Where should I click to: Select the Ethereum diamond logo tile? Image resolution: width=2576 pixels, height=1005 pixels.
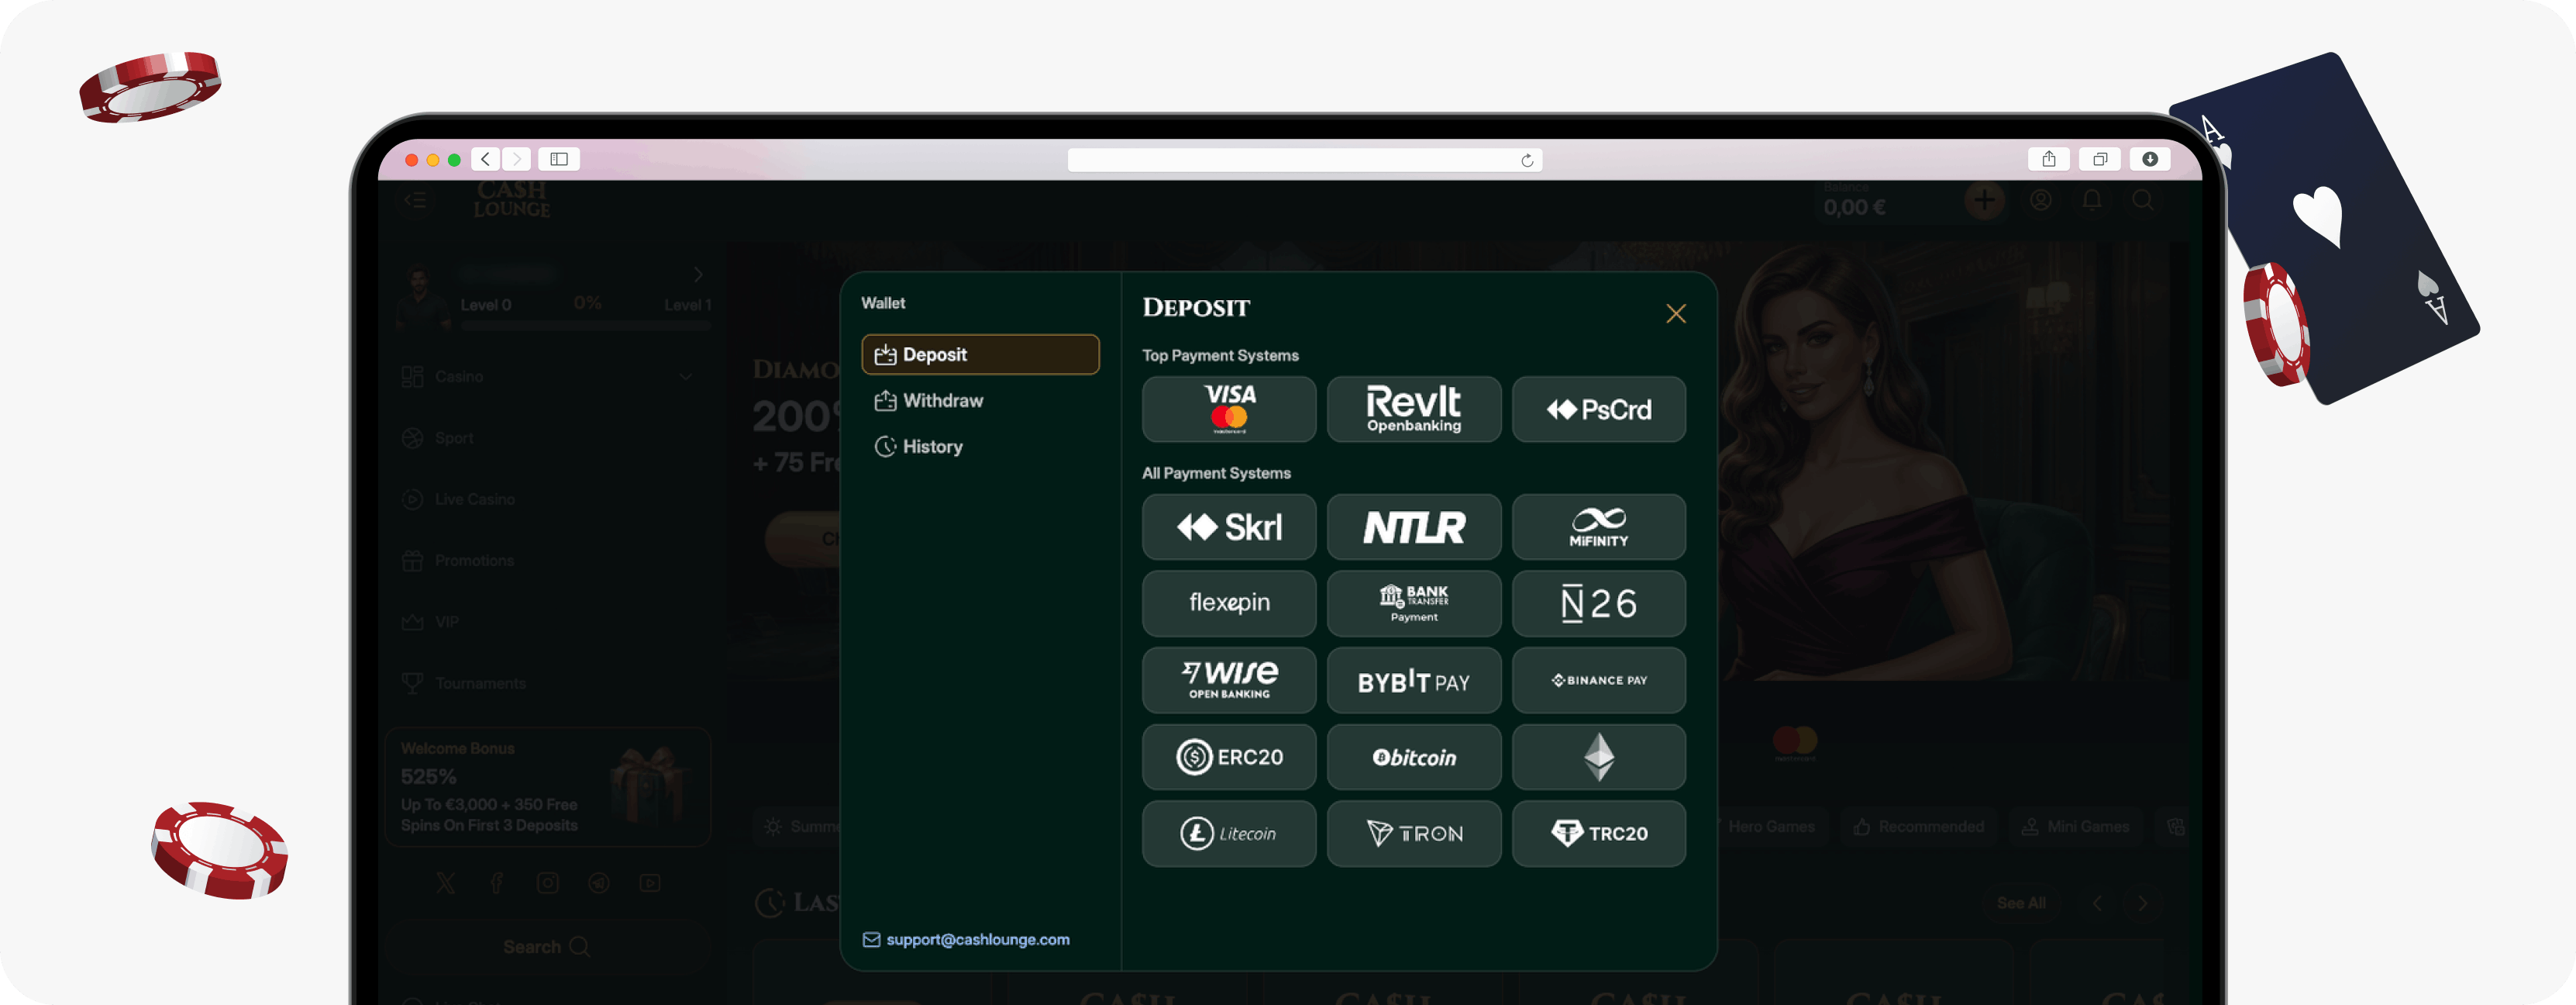1599,758
